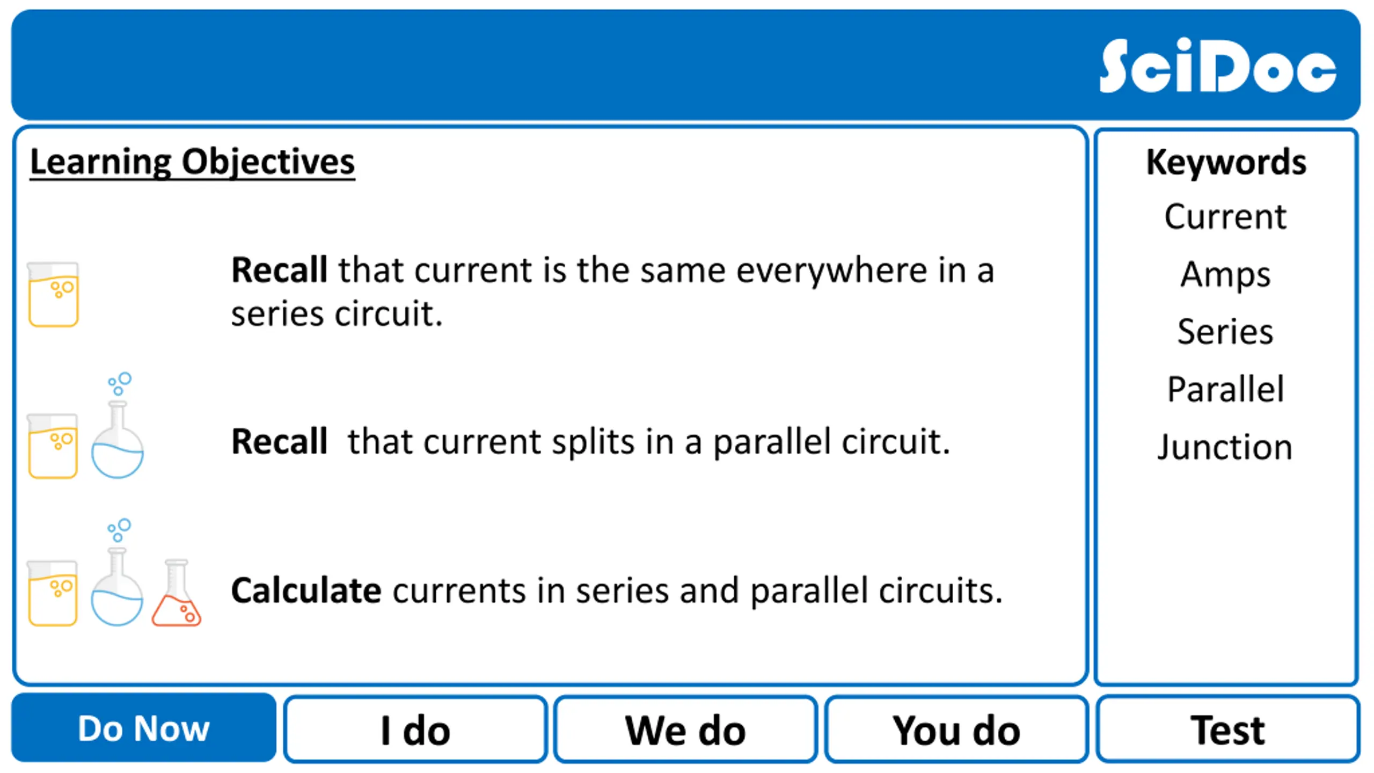Screen dimensions: 1374x773
Task: Click the keyword Series
Action: (x=1225, y=331)
